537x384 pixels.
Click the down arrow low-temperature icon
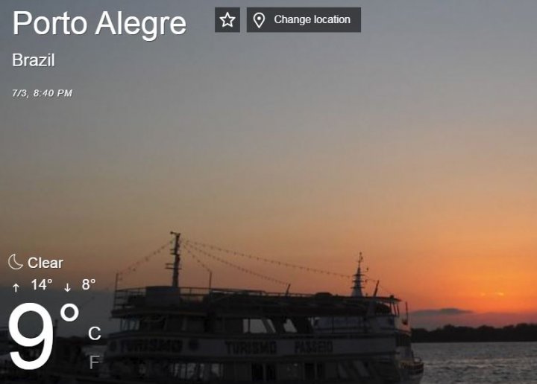coord(67,287)
